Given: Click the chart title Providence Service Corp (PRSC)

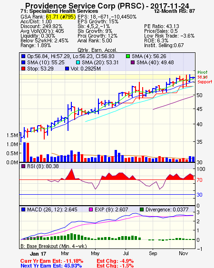Looking at the screenshot, I should click(x=85, y=6).
